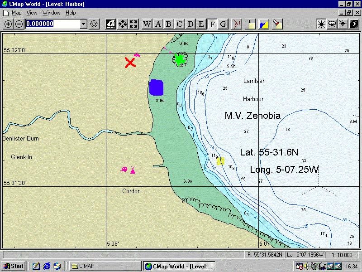Select chart level W button

147,24
